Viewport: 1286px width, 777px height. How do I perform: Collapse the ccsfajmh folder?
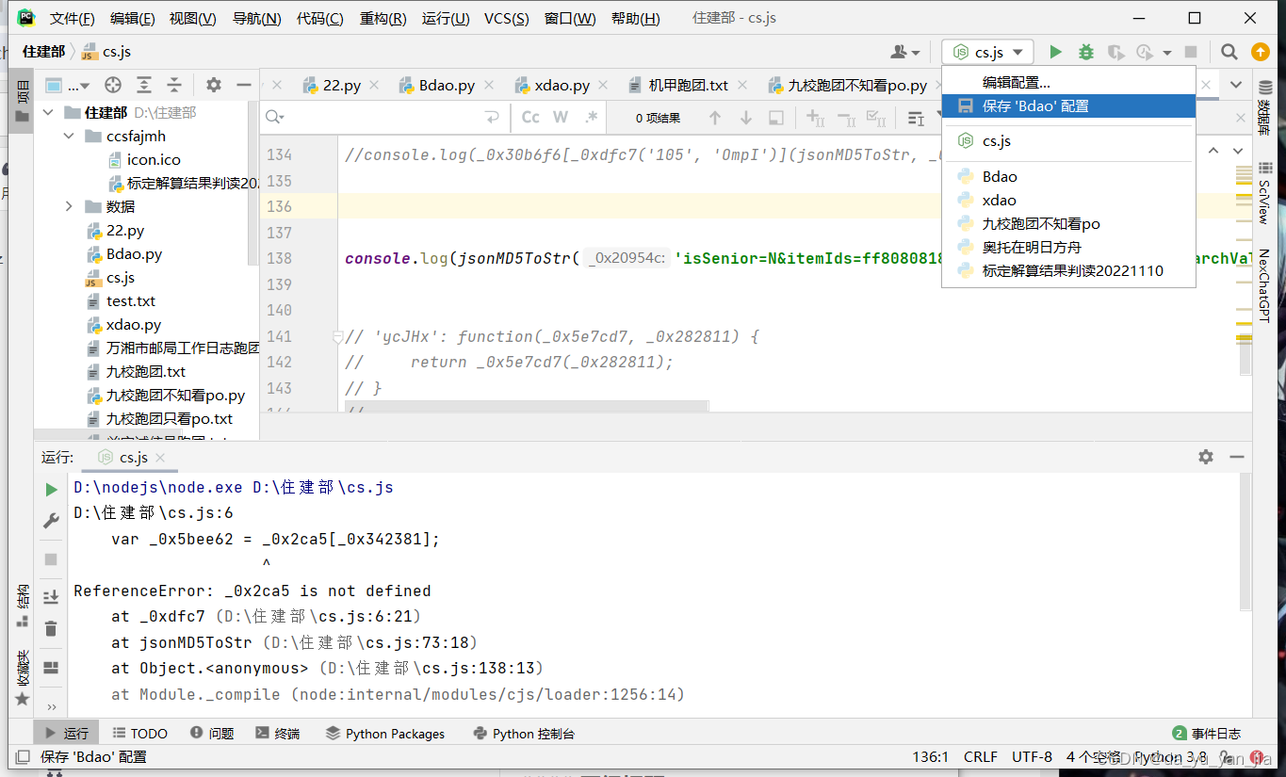click(x=69, y=136)
